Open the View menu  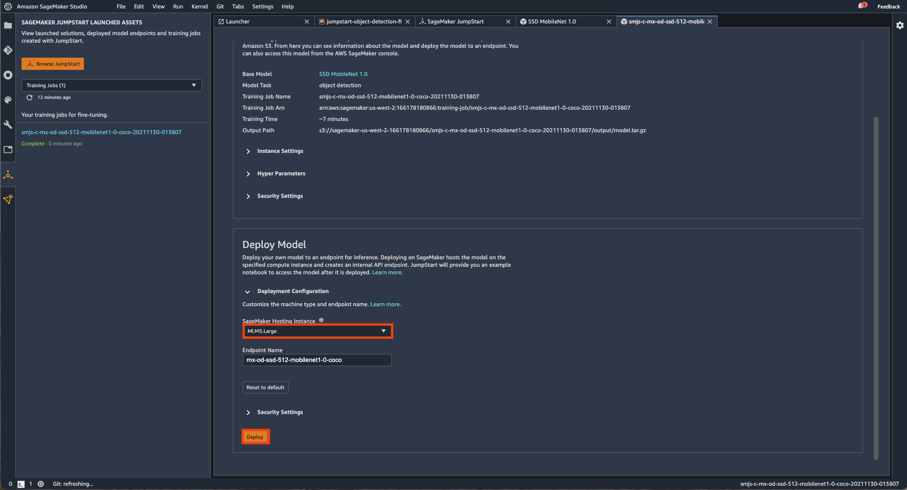click(x=158, y=7)
